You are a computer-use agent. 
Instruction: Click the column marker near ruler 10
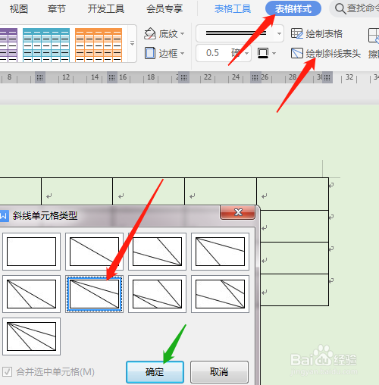tap(40, 77)
